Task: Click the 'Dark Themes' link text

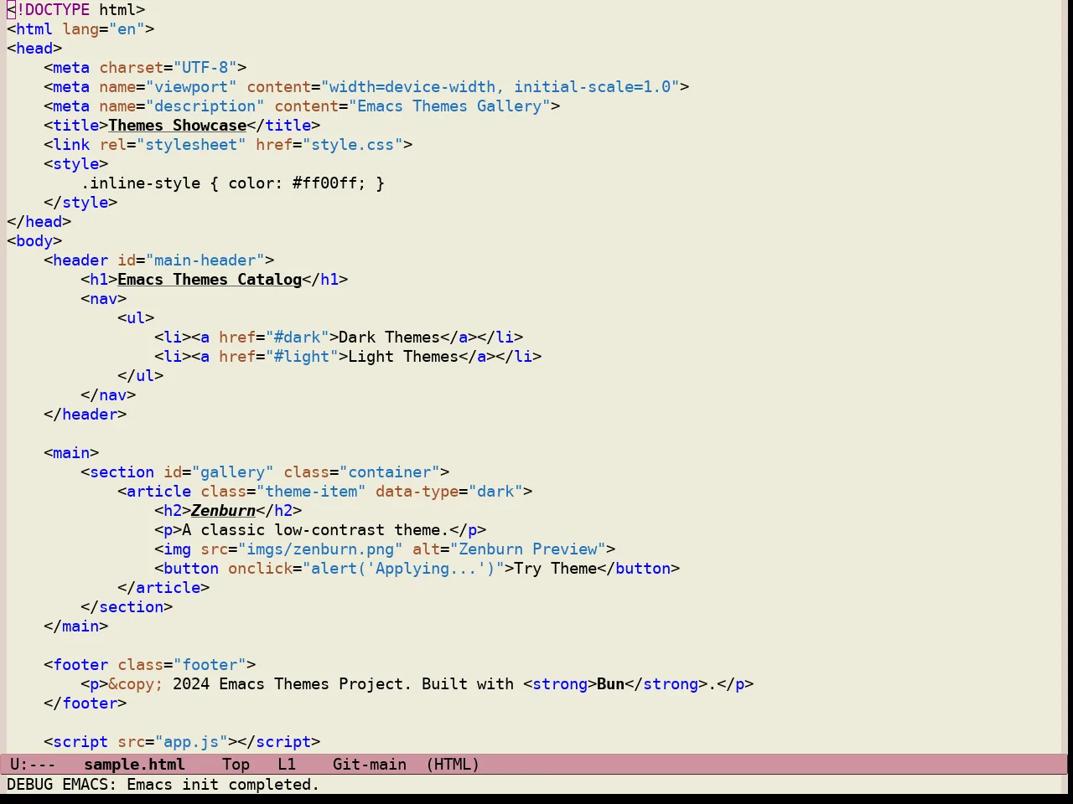Action: (x=389, y=338)
